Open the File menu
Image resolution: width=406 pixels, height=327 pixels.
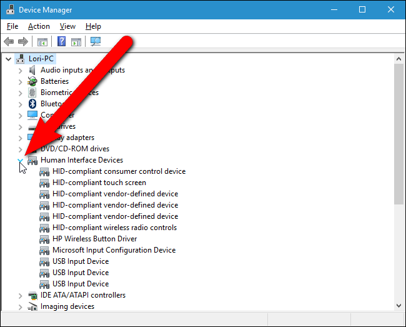[12, 26]
